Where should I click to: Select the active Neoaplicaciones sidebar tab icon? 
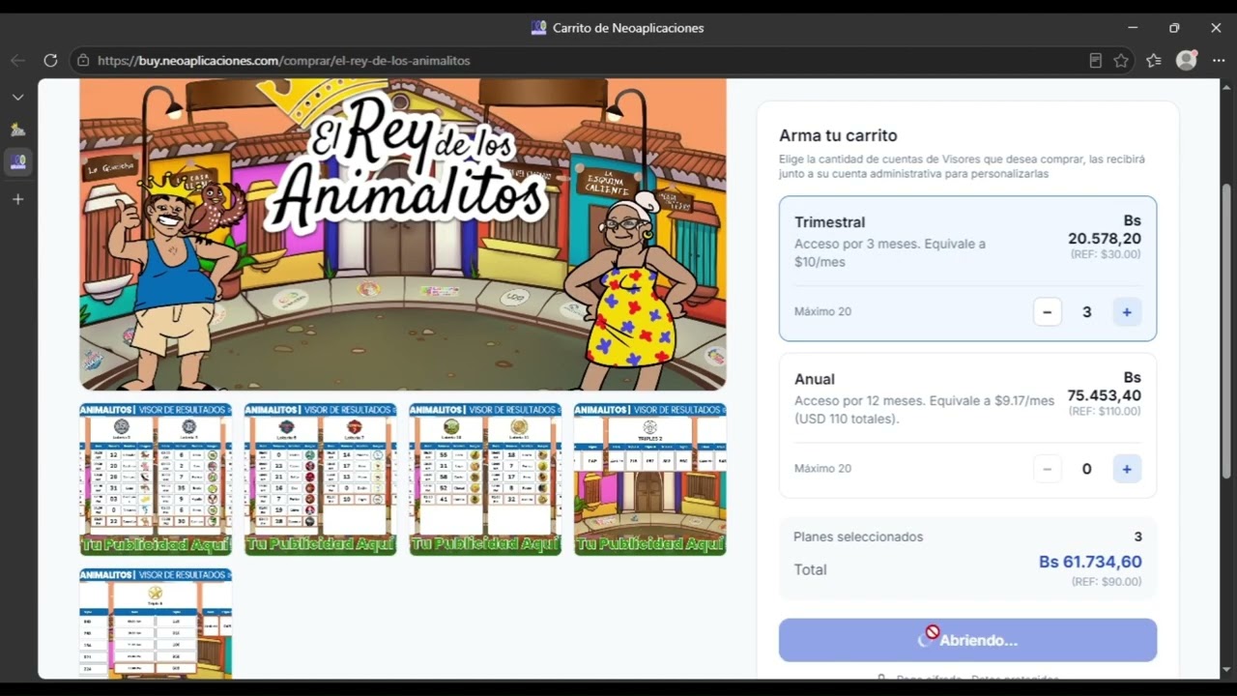(x=17, y=161)
